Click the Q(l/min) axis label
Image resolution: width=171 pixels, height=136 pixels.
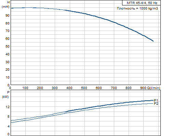154,88
